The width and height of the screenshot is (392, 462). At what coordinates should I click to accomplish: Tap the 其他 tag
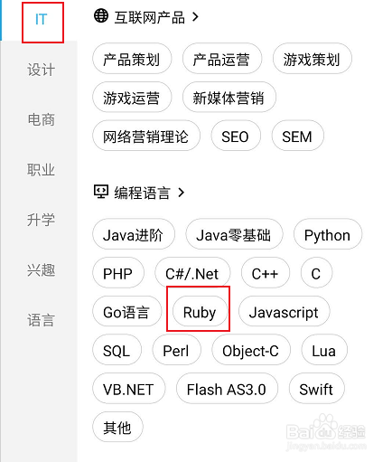(117, 428)
